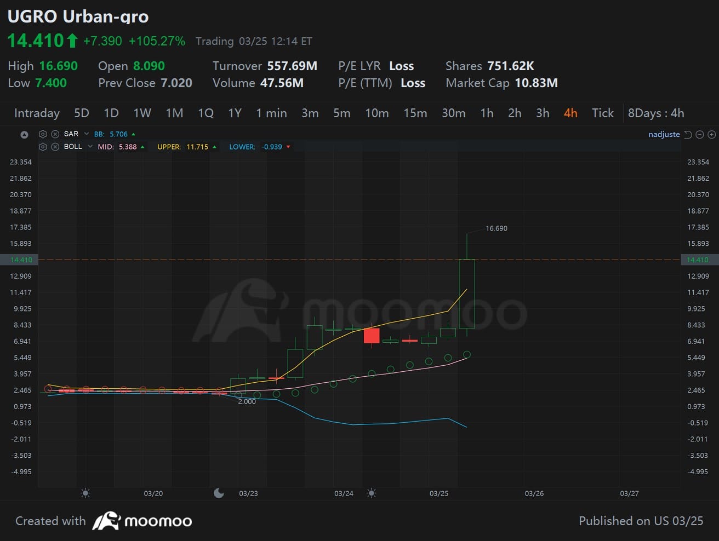Screen dimensions: 719x541
Task: Open SAR indicator settings gear
Action: click(43, 134)
